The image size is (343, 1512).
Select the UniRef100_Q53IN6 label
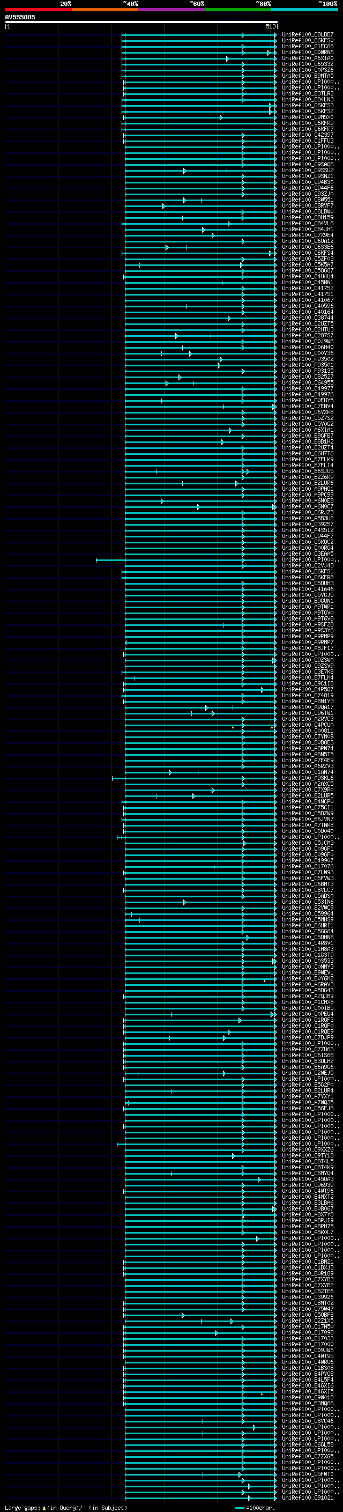(x=308, y=902)
